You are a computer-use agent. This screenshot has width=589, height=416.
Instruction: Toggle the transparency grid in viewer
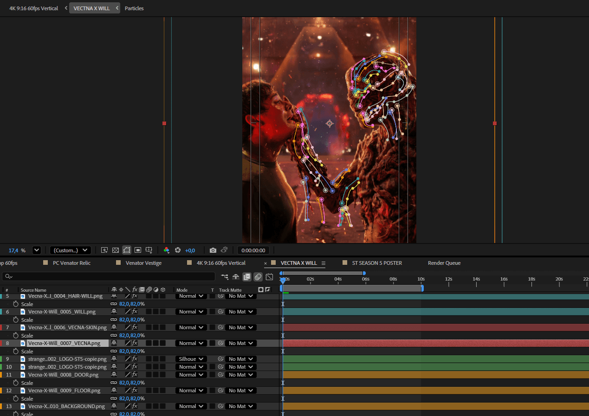[116, 250]
